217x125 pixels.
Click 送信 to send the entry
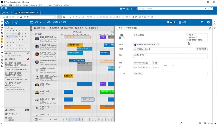(120, 28)
